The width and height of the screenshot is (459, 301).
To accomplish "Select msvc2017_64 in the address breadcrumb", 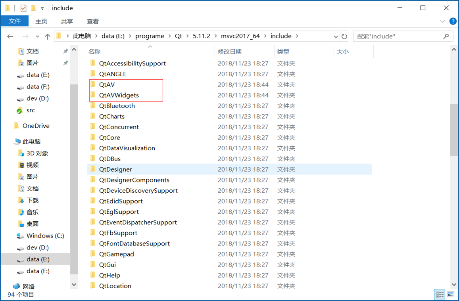I will tap(240, 36).
